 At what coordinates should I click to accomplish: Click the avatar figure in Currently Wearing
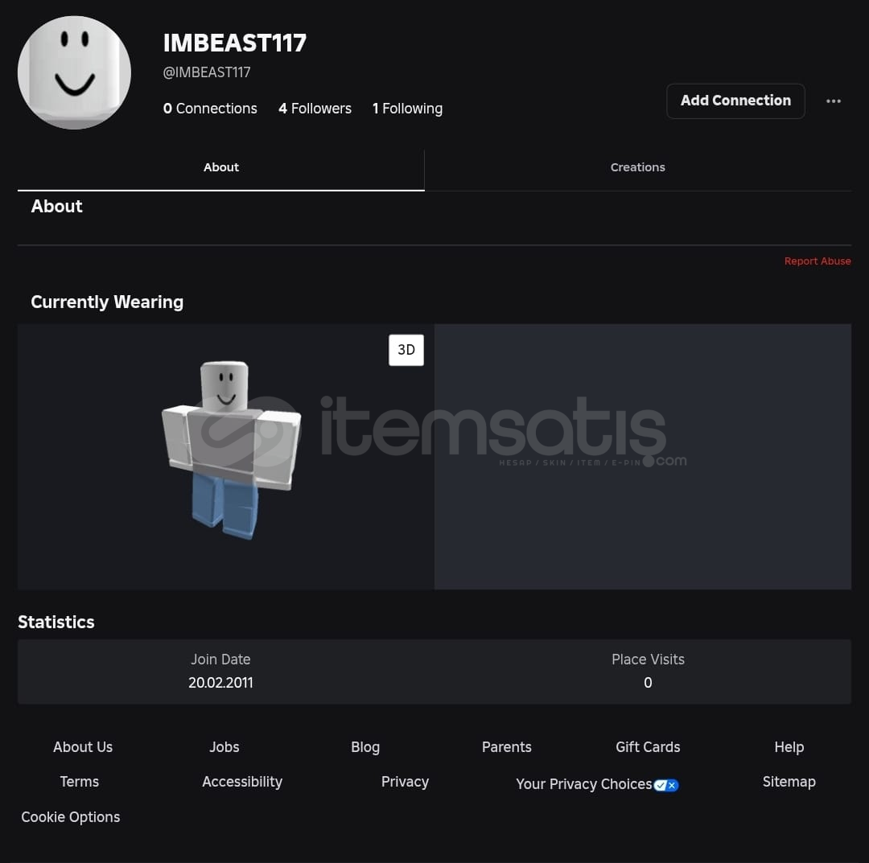point(231,450)
